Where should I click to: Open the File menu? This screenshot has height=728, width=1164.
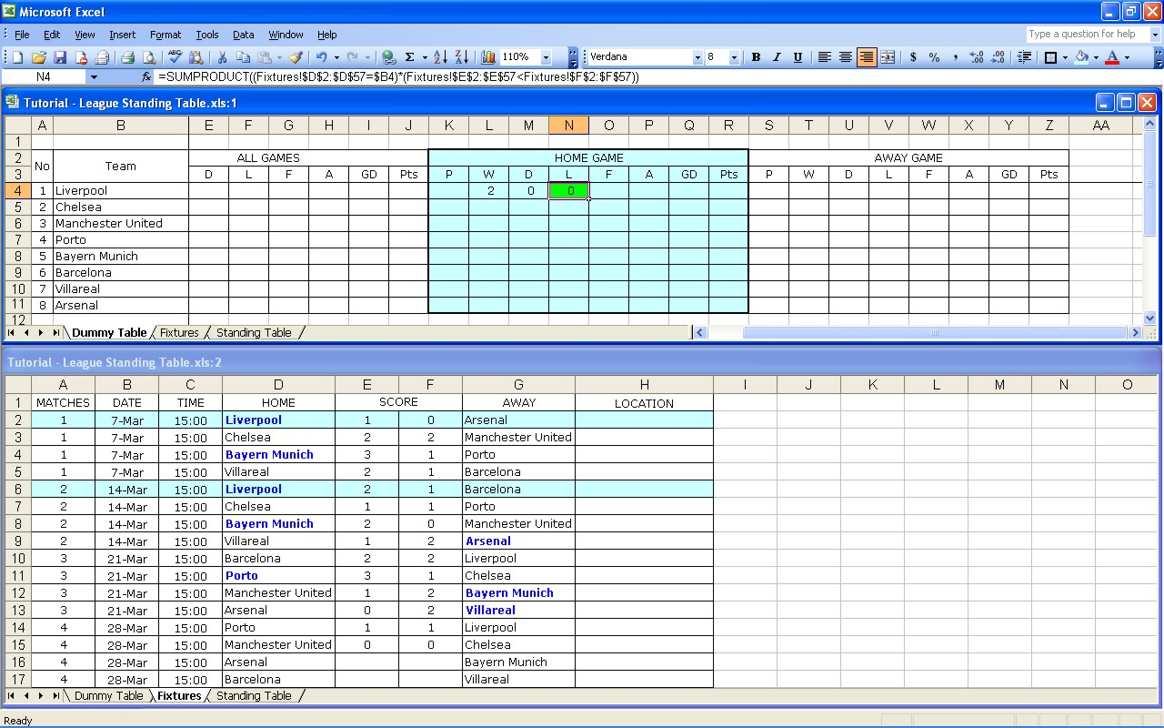(x=22, y=35)
